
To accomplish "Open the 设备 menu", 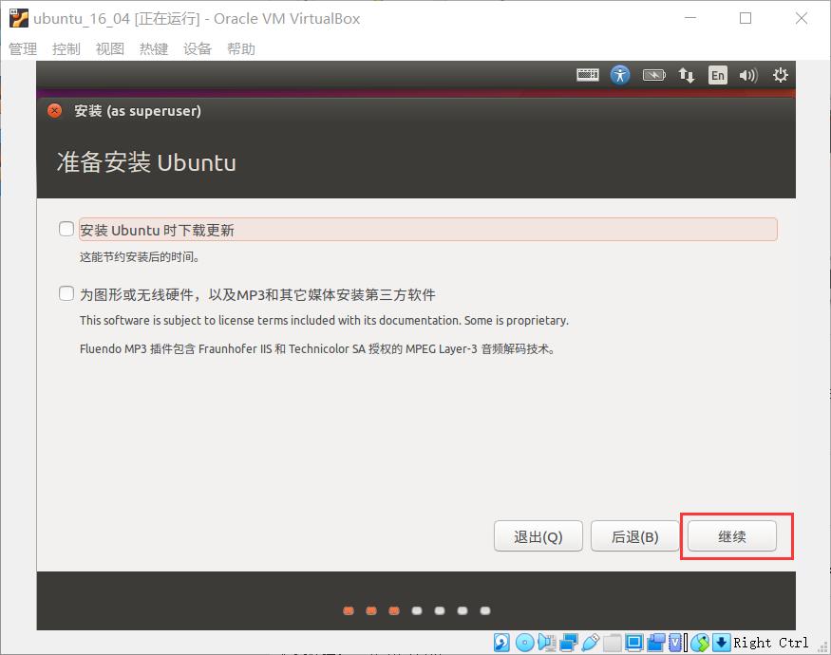I will pyautogui.click(x=198, y=48).
